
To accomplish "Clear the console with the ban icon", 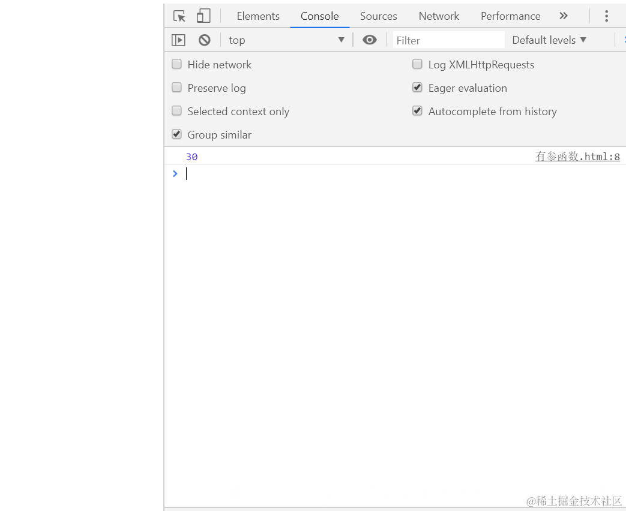I will (205, 40).
